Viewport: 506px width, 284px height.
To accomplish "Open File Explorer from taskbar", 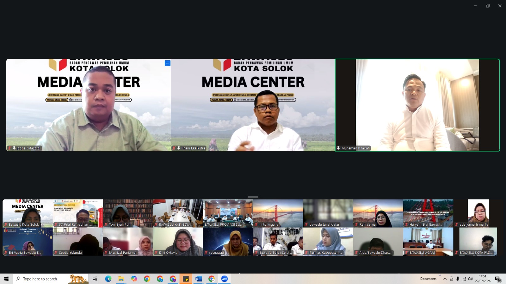I will point(121,279).
